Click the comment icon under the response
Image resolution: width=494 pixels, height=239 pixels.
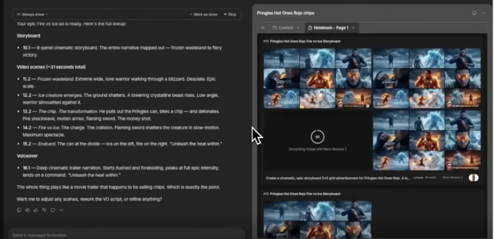53,210
